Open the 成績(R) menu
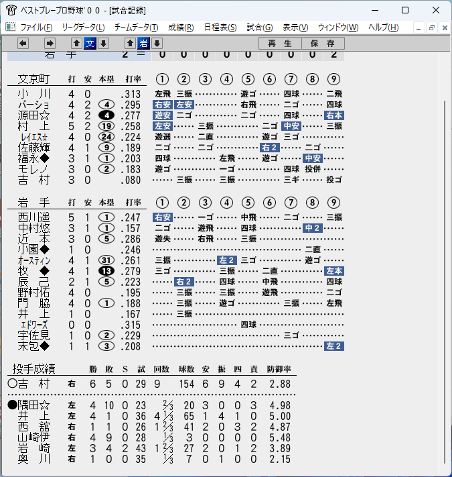 point(181,28)
